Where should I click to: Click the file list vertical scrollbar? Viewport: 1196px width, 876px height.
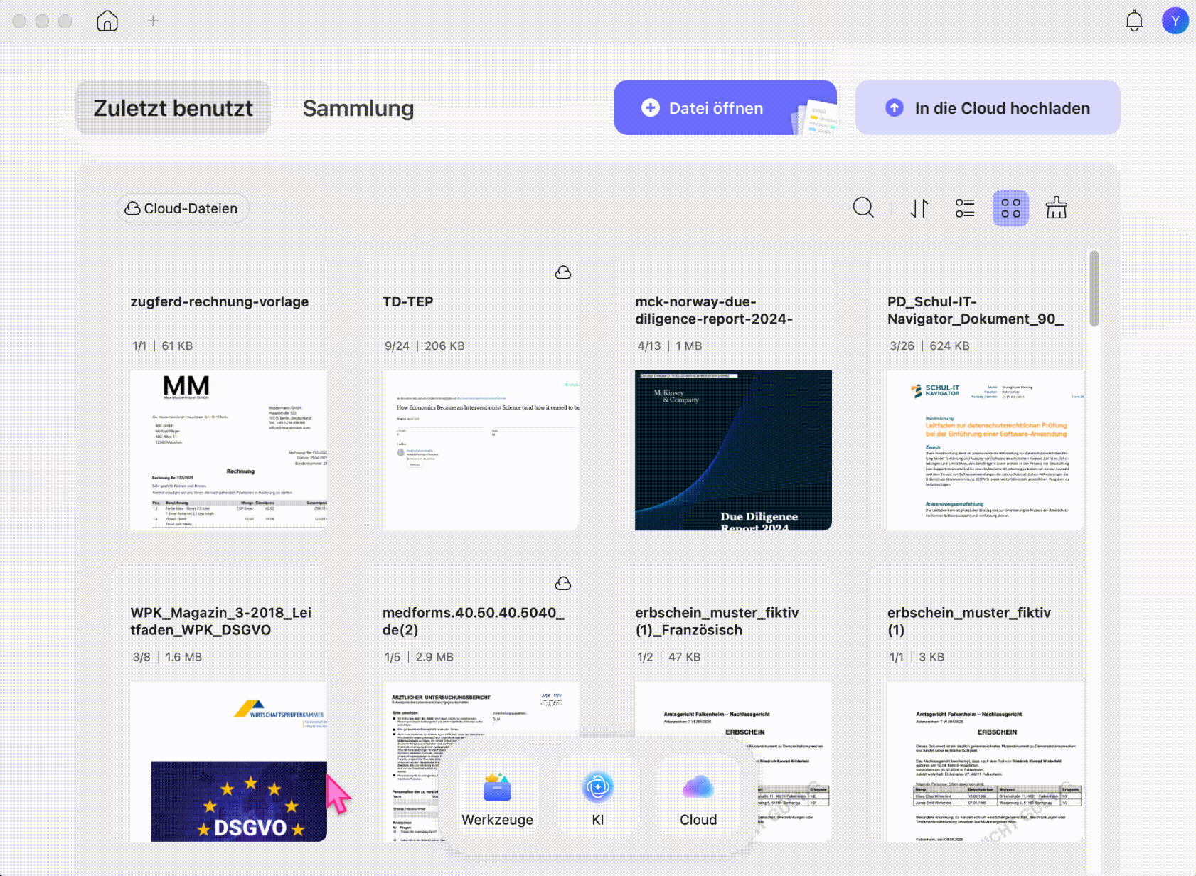pos(1094,289)
